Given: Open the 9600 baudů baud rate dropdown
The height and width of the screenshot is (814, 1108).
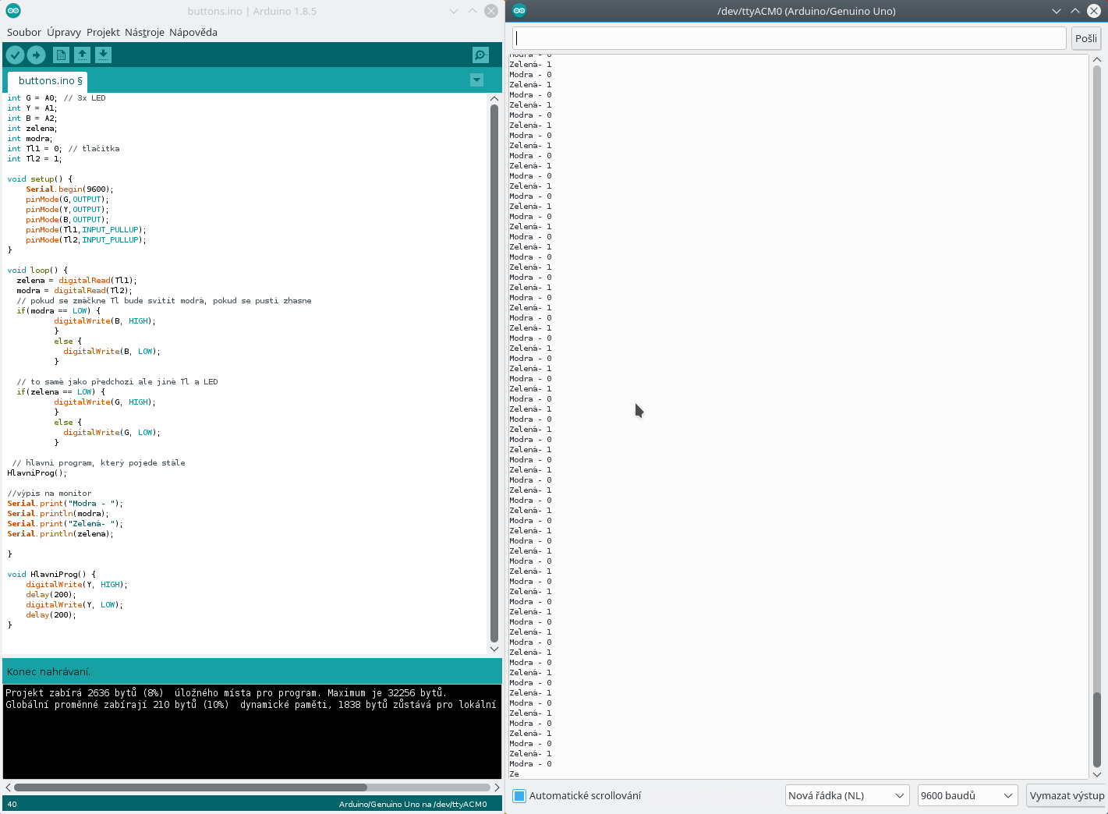Looking at the screenshot, I should [x=967, y=795].
